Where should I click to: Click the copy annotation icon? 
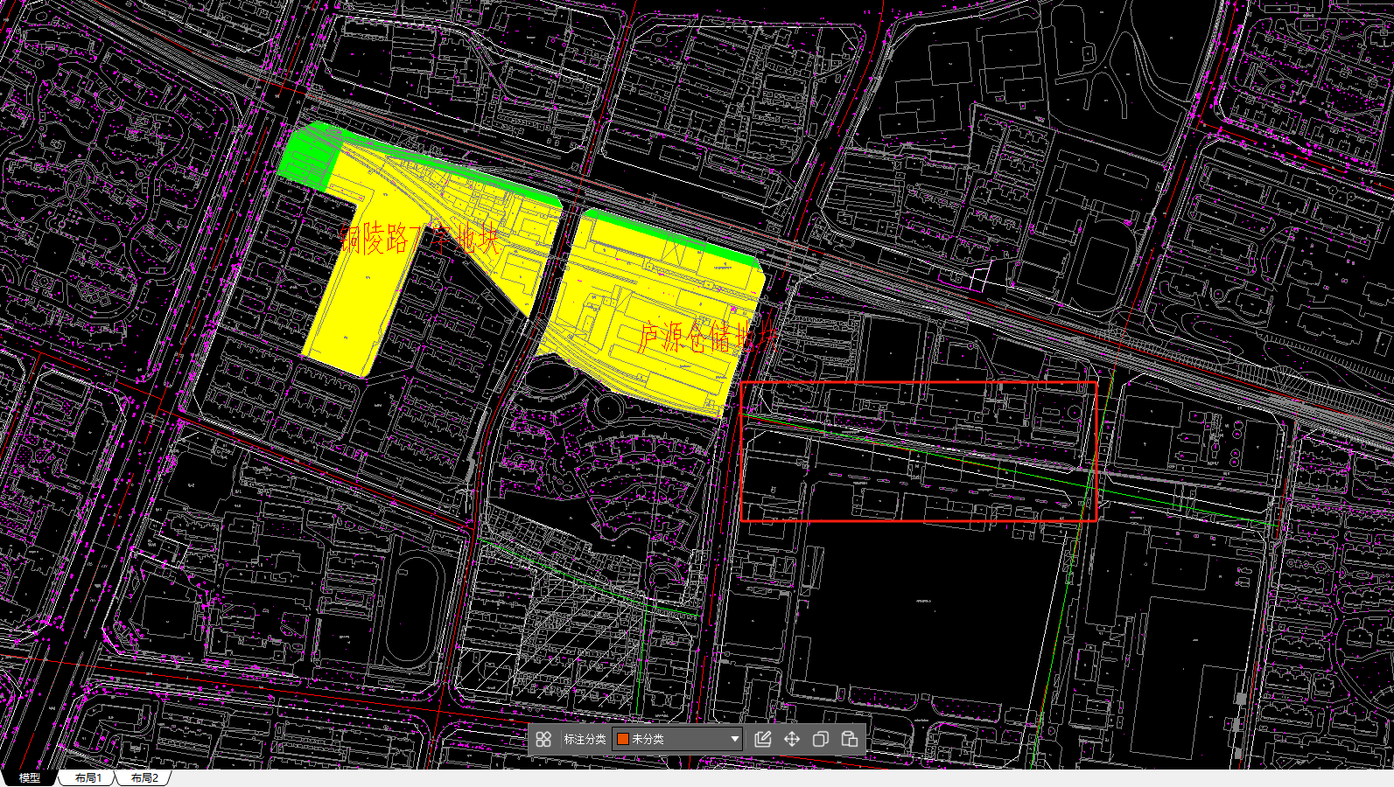pos(821,739)
